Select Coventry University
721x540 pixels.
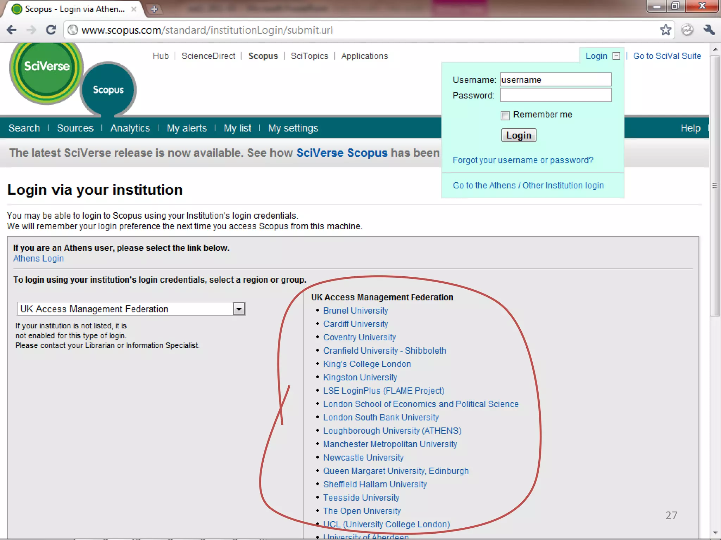click(359, 337)
